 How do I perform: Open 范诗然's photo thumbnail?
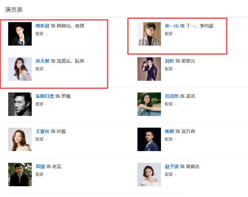(x=149, y=104)
